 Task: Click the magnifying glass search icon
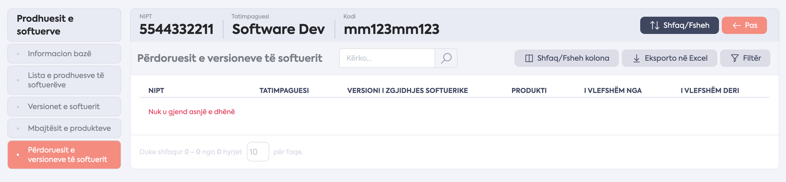tap(446, 58)
